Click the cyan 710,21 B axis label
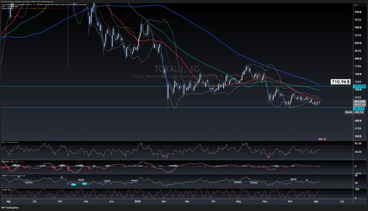 click(359, 86)
